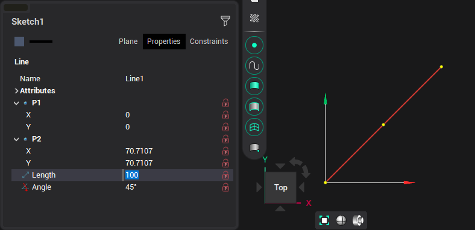The image size is (475, 230).
Task: Activate the fit-to-view frame icon
Action: [324, 220]
